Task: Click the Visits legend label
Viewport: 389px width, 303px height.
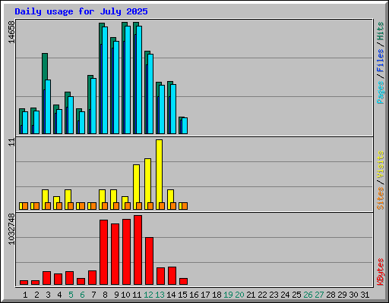Action: pos(380,165)
